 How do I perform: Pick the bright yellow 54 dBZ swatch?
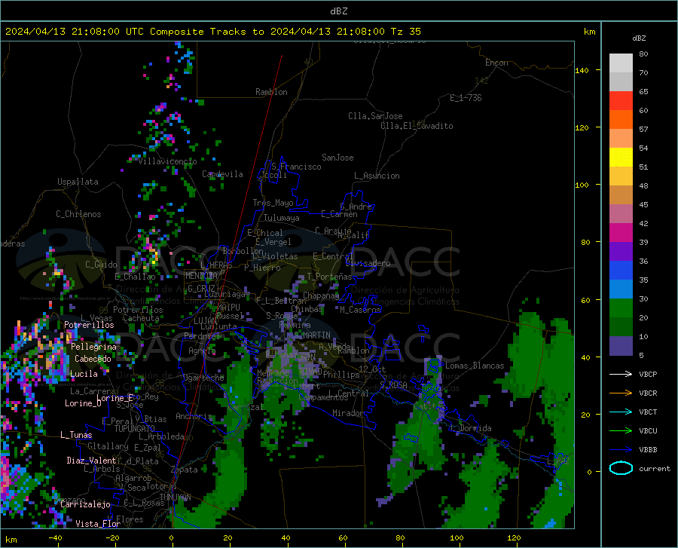point(621,158)
